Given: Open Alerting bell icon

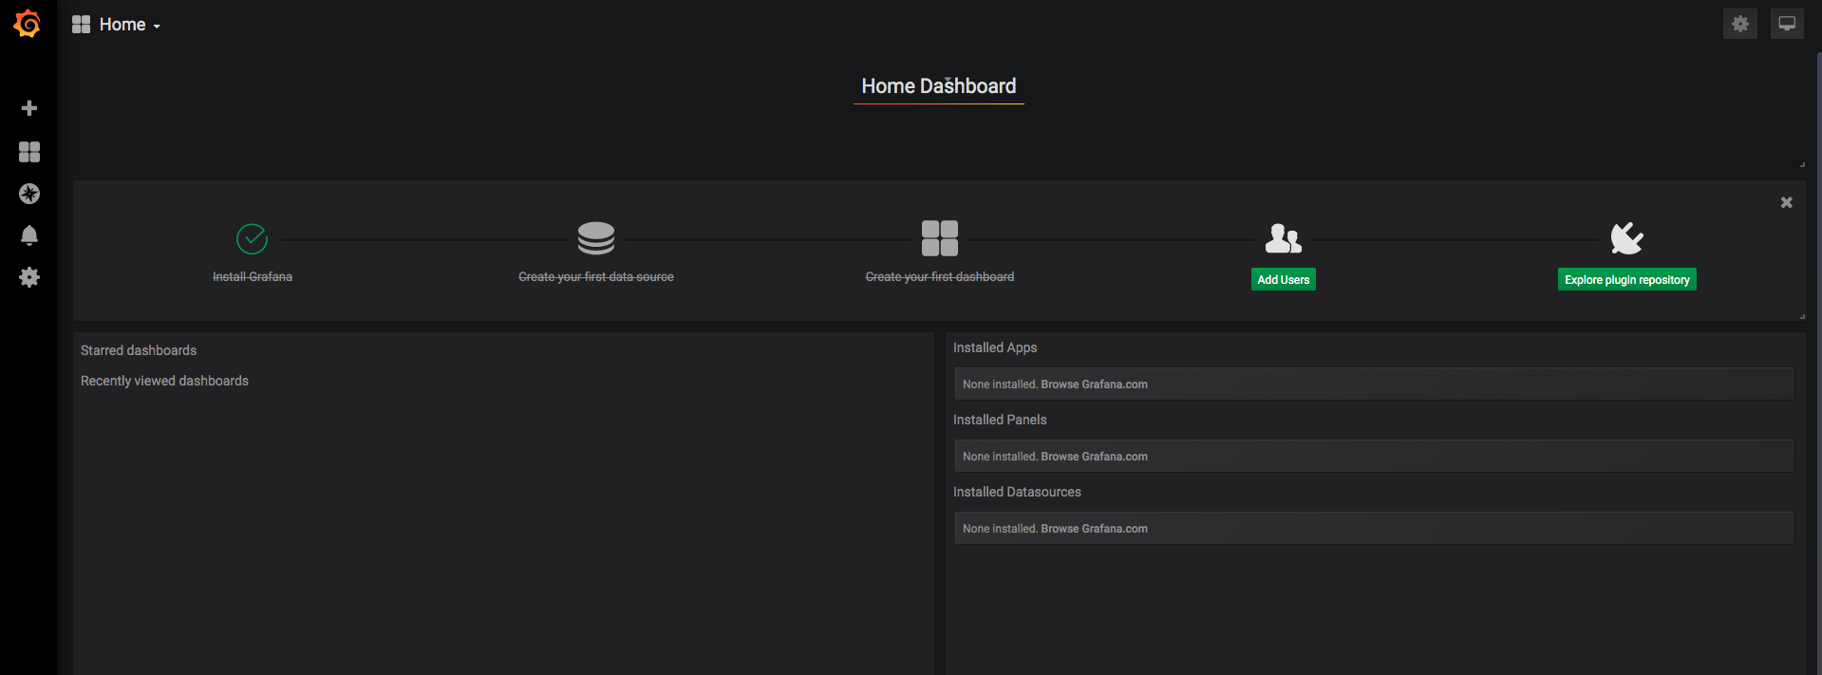Looking at the screenshot, I should click(29, 235).
